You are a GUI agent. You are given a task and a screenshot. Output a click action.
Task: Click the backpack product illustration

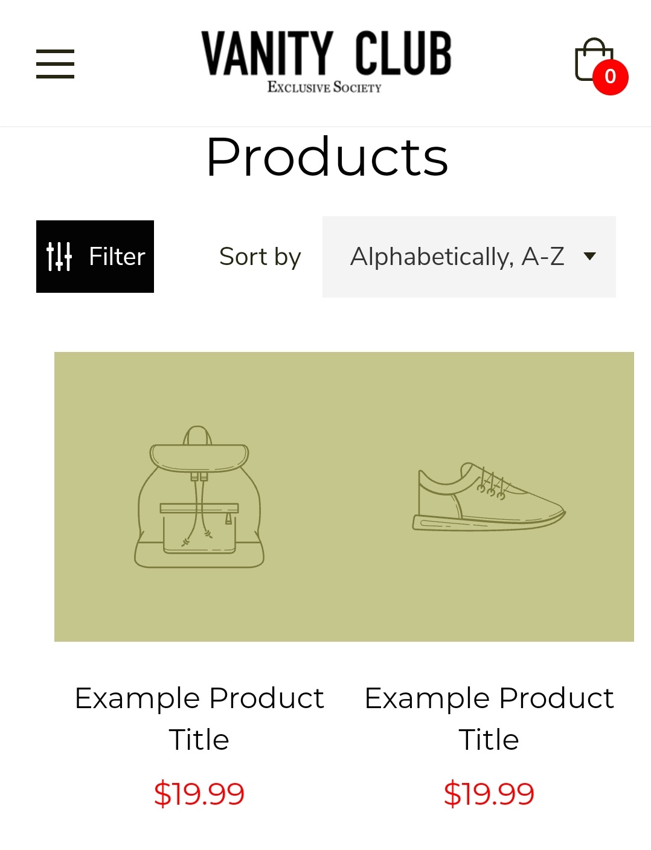click(199, 497)
